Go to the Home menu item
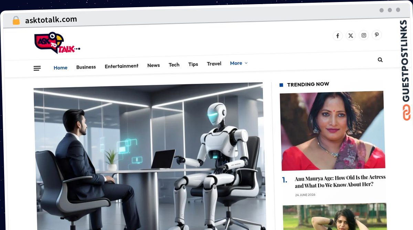413x230 pixels. click(x=61, y=68)
